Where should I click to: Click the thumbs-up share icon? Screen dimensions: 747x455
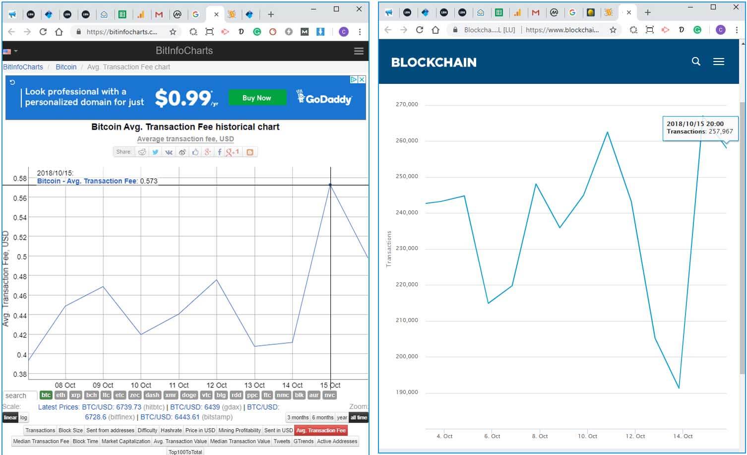click(x=195, y=152)
